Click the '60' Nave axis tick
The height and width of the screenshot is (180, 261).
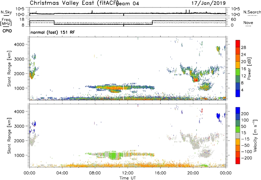(x=234, y=19)
